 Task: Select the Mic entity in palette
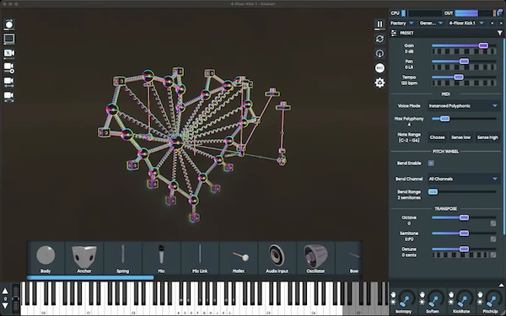click(161, 258)
